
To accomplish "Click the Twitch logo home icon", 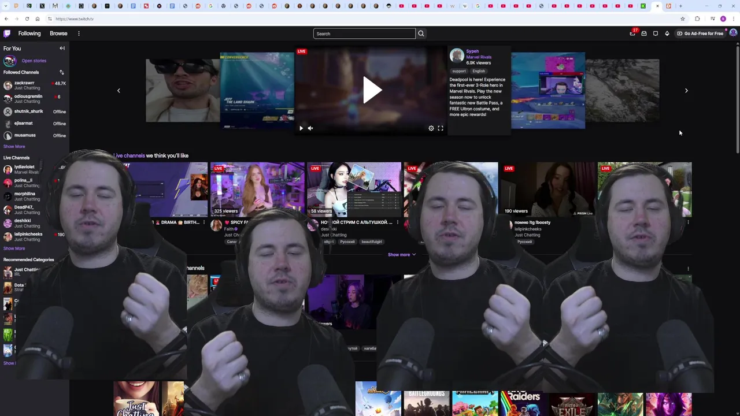I will pyautogui.click(x=7, y=34).
